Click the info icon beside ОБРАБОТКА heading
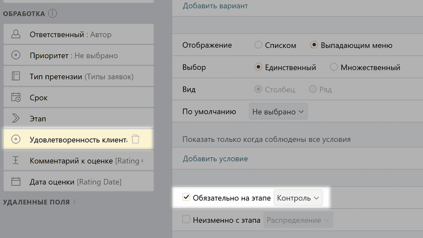423x238 pixels. pos(52,13)
